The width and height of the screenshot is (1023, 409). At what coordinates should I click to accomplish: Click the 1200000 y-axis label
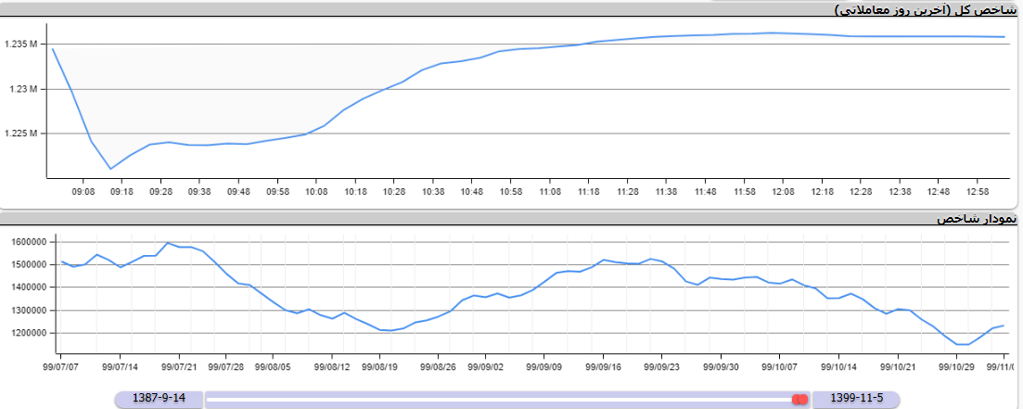[x=28, y=333]
